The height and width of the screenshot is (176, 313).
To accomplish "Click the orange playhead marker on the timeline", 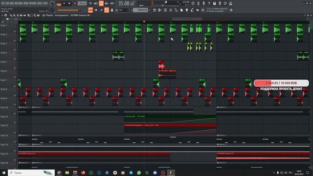I will [x=144, y=22].
